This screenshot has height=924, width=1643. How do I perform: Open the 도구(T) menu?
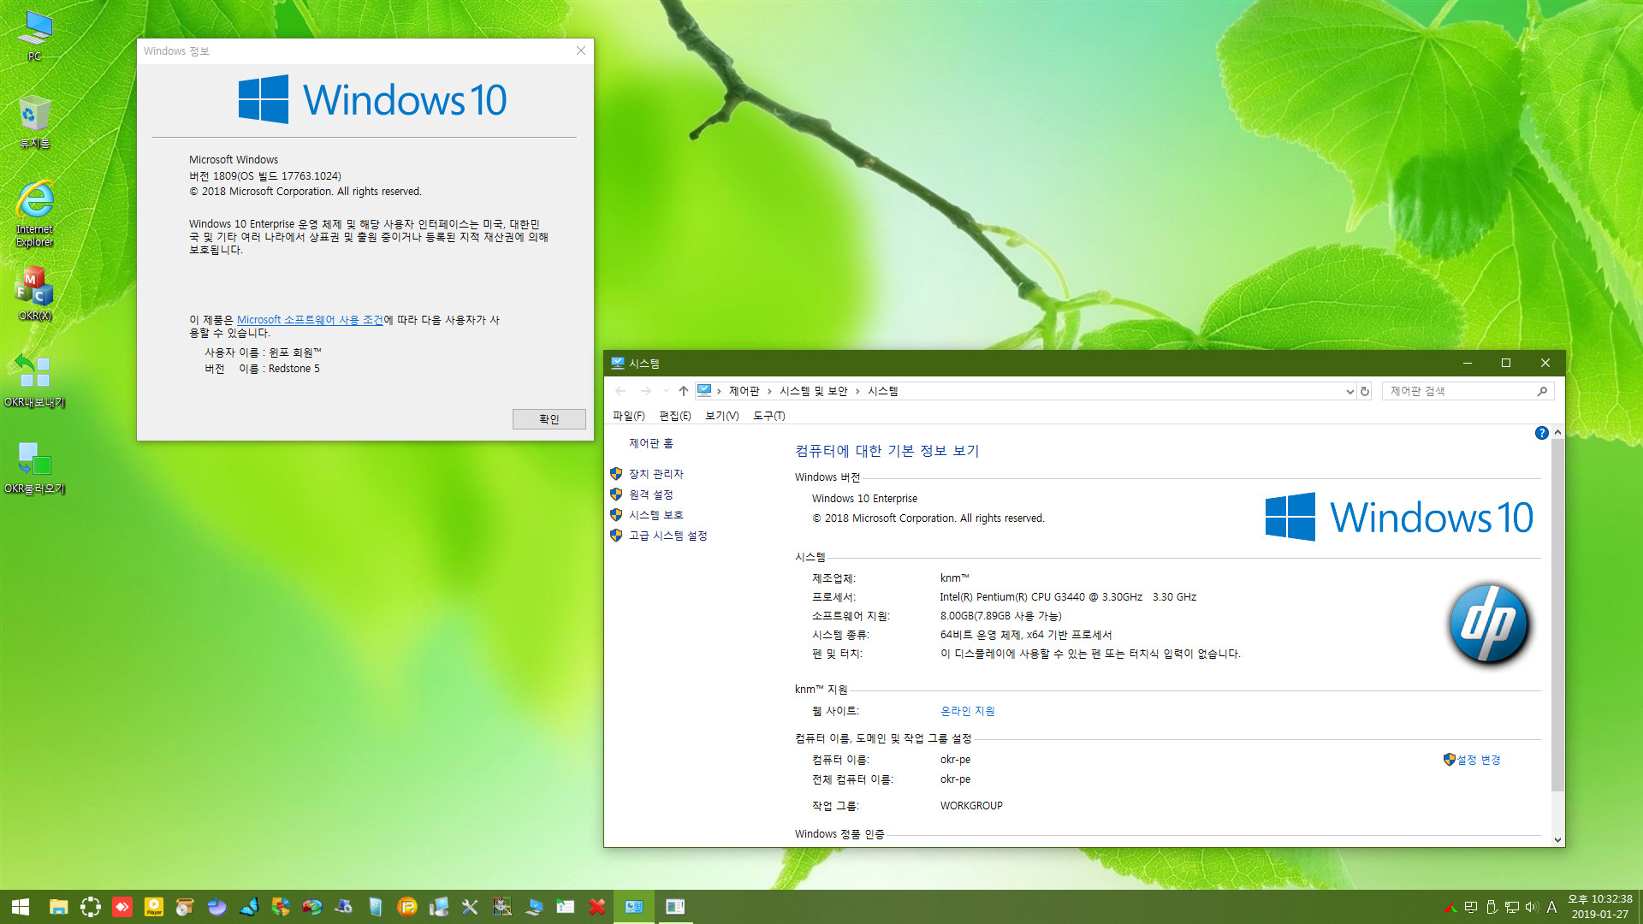click(x=768, y=416)
